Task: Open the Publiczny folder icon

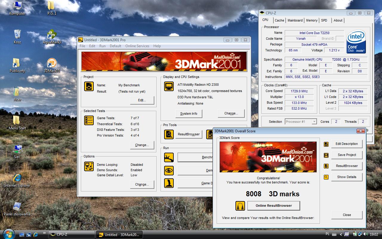Action: coord(17,65)
